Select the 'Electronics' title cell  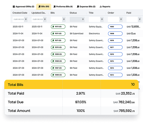pyautogui.click(x=94, y=33)
